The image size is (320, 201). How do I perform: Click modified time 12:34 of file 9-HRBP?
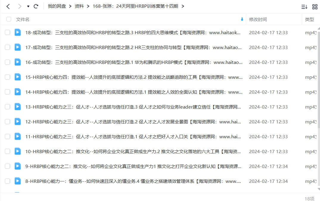point(268,167)
